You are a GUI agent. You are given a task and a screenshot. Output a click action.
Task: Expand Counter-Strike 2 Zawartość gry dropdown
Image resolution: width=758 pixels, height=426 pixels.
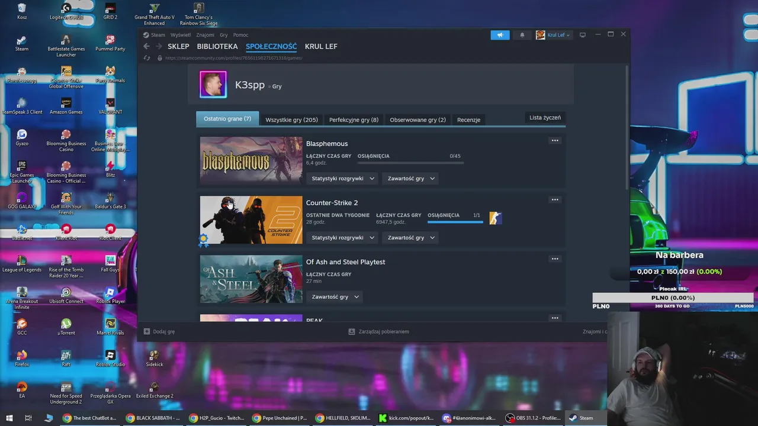coord(411,237)
